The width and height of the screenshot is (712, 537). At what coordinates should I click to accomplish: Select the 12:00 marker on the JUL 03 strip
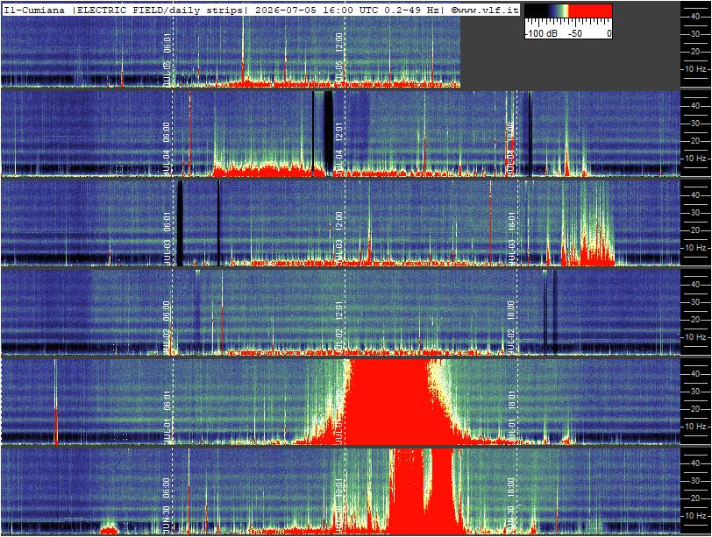pyautogui.click(x=339, y=223)
